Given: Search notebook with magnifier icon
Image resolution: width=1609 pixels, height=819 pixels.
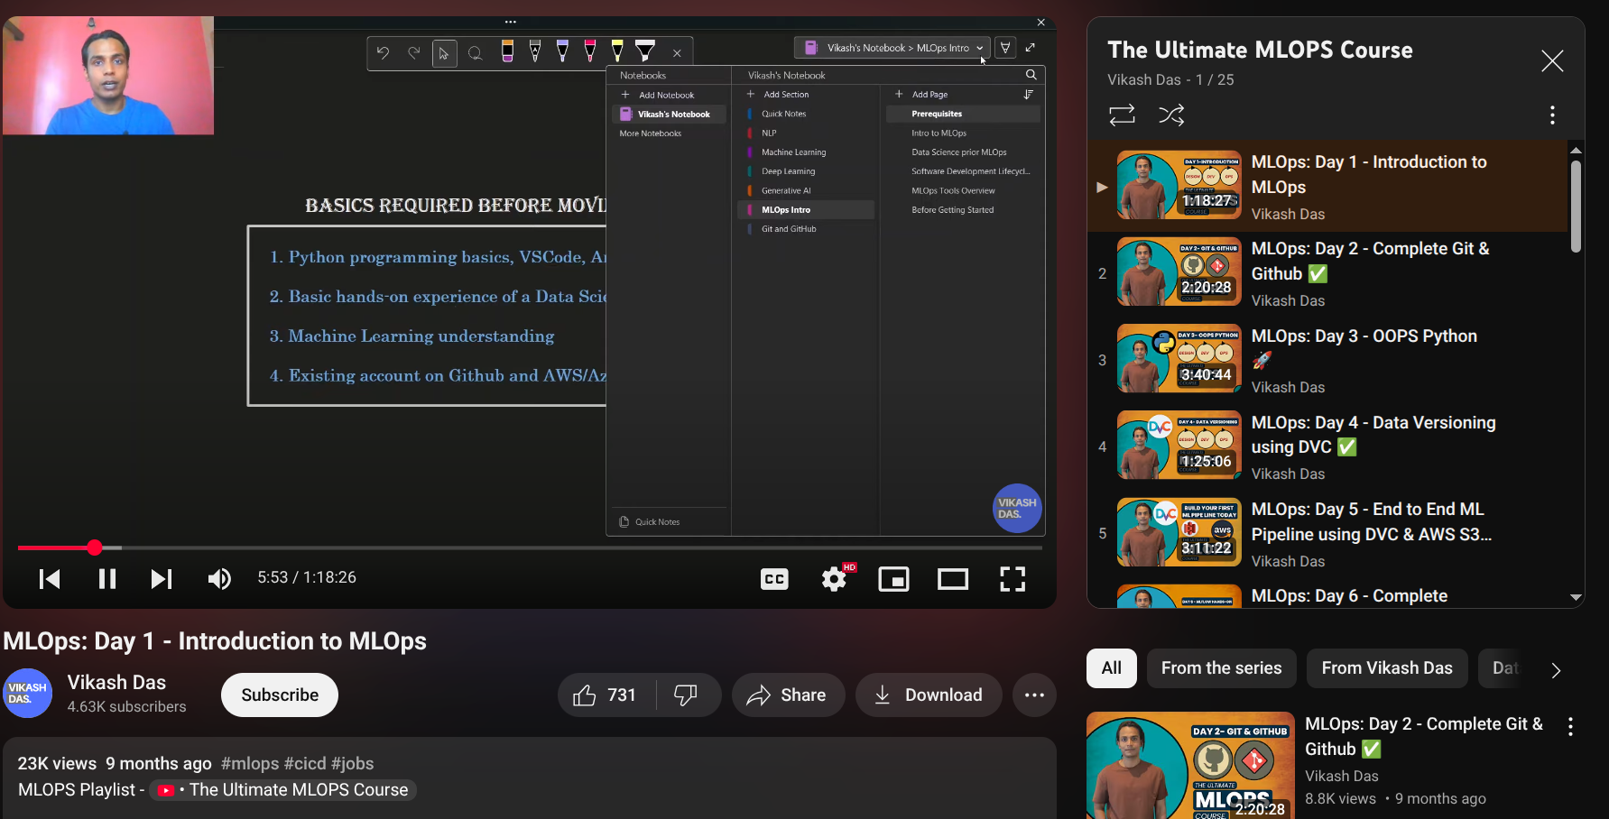Looking at the screenshot, I should [x=1031, y=75].
